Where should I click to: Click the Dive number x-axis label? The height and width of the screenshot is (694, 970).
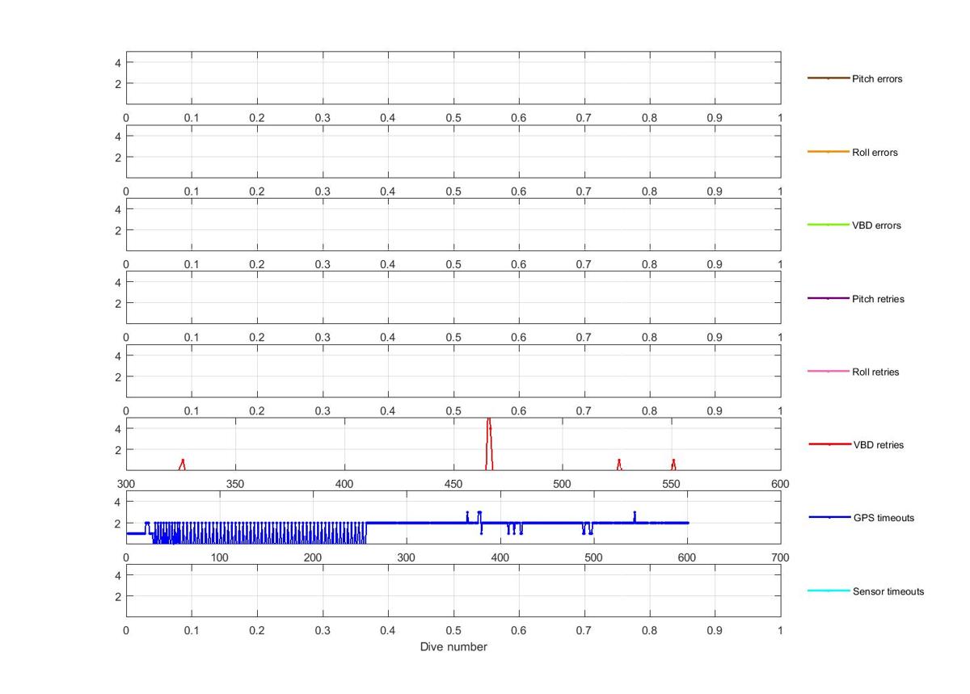453,647
